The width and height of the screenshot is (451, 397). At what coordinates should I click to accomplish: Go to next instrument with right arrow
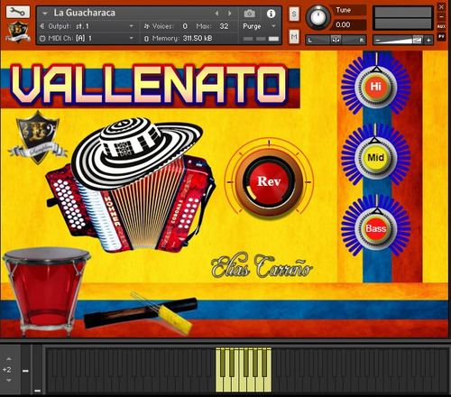[x=230, y=14]
